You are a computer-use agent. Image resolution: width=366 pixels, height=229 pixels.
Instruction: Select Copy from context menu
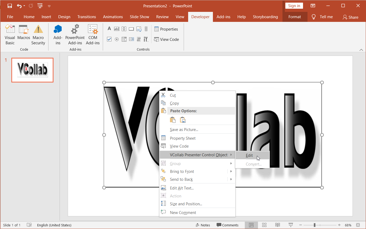coord(197,103)
